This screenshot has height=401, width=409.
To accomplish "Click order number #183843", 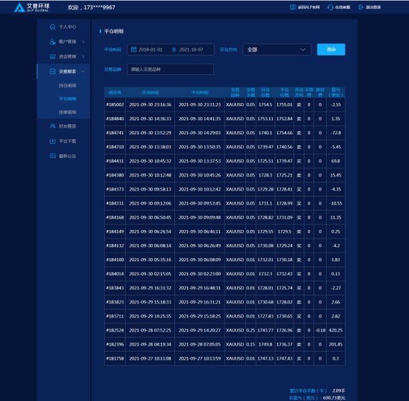I will pos(115,288).
